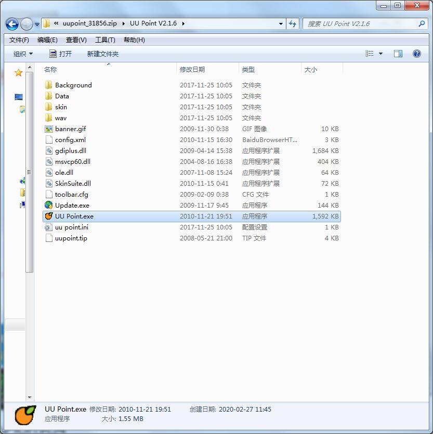433x434 pixels.
Task: Open the 文件(F) menu
Action: (19, 40)
